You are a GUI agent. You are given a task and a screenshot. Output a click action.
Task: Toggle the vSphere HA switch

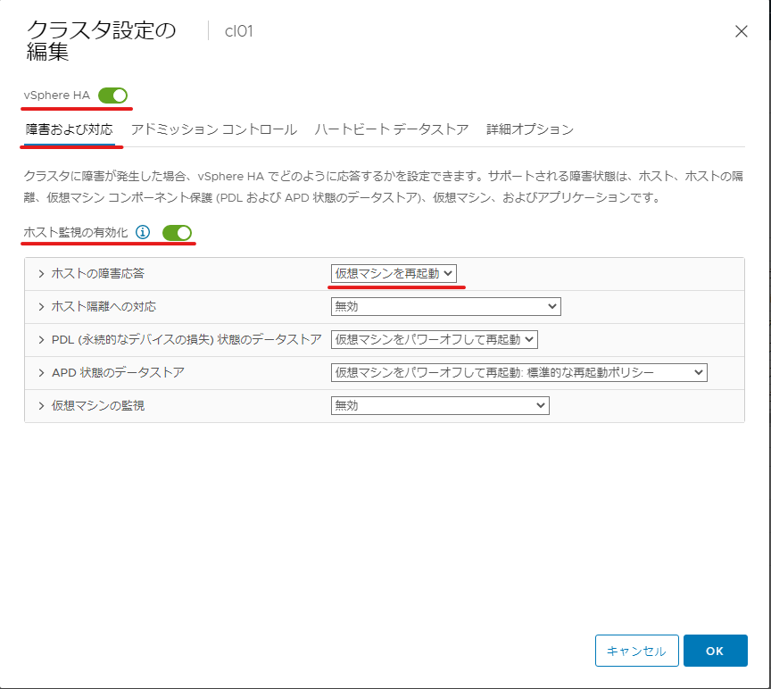pyautogui.click(x=112, y=95)
